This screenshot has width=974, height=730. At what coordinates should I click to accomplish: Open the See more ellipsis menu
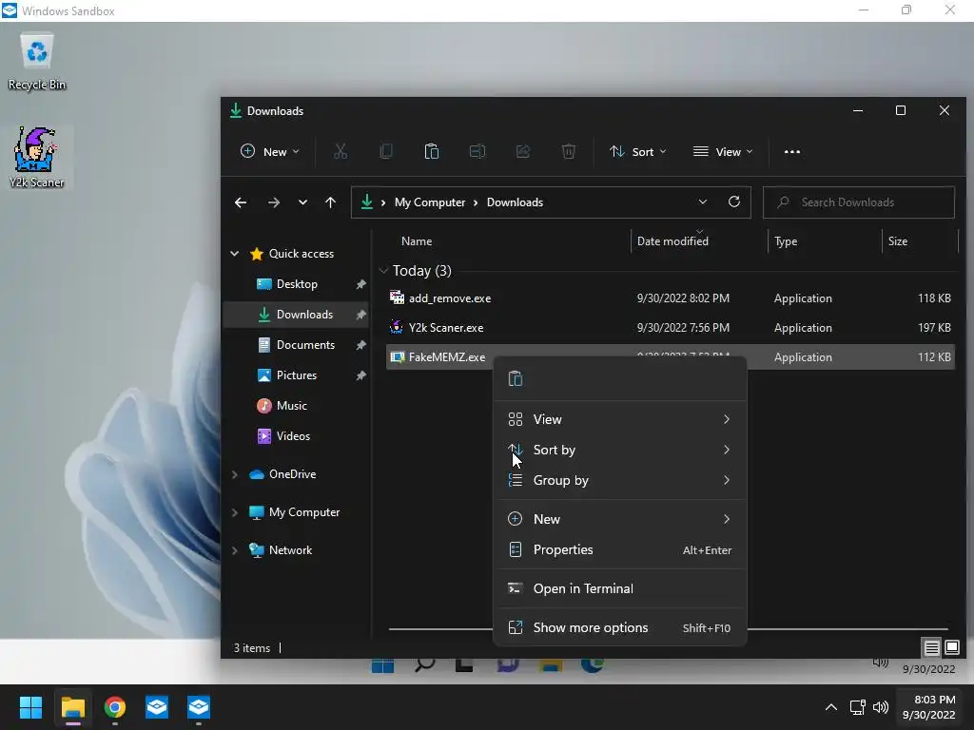pos(792,151)
